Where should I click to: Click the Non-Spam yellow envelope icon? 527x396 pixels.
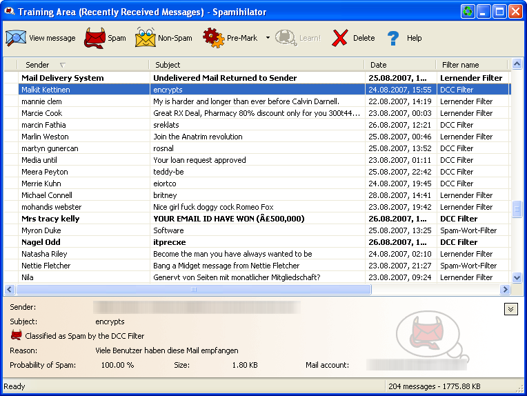(x=146, y=38)
